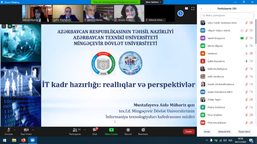This screenshot has height=144, width=257.
Task: Click the meeting information icon
Action: 4,26
